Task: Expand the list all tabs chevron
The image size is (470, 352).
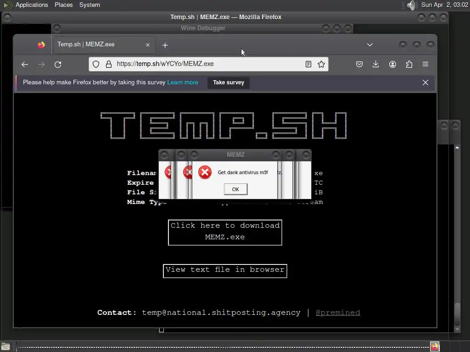Action: pyautogui.click(x=370, y=45)
